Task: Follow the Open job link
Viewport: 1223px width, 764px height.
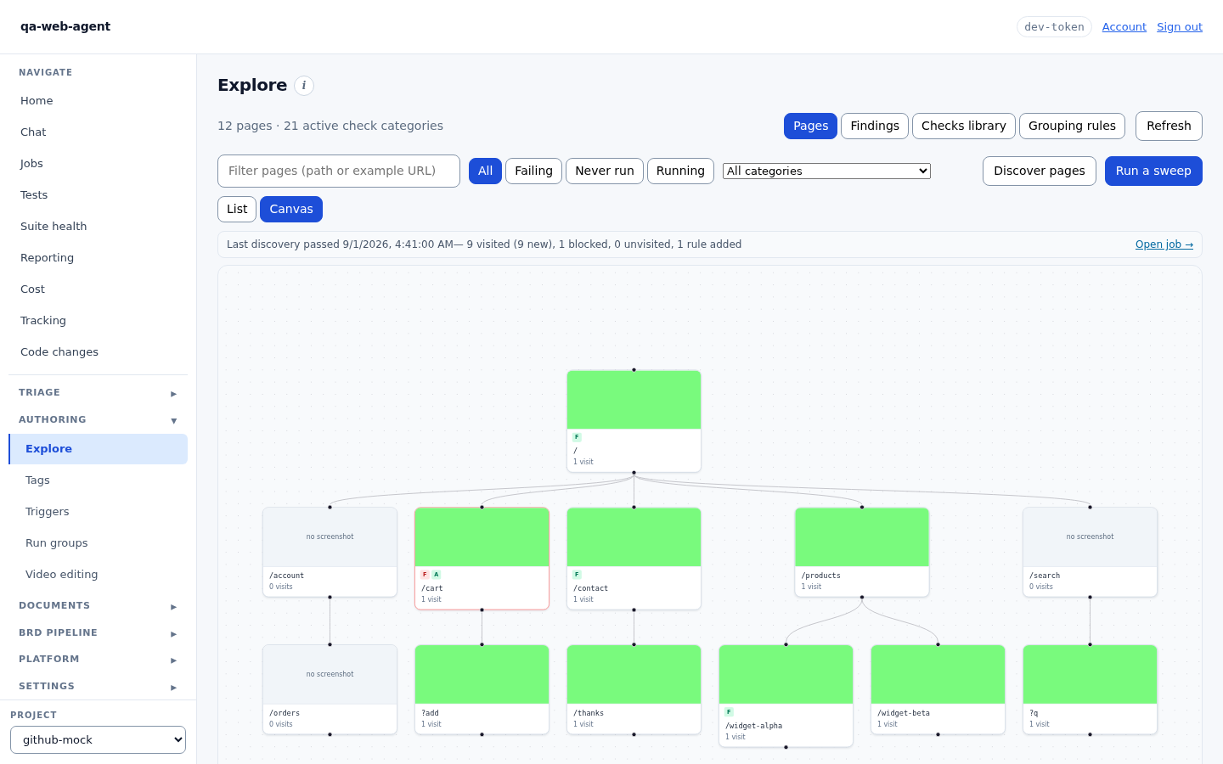Action: coord(1164,244)
